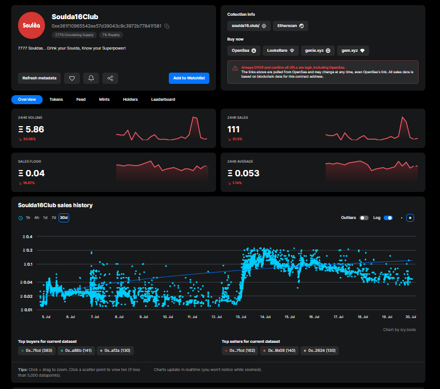The width and height of the screenshot is (440, 389).
Task: Click the Sales Floor sparkline chart
Action: tap(162, 172)
